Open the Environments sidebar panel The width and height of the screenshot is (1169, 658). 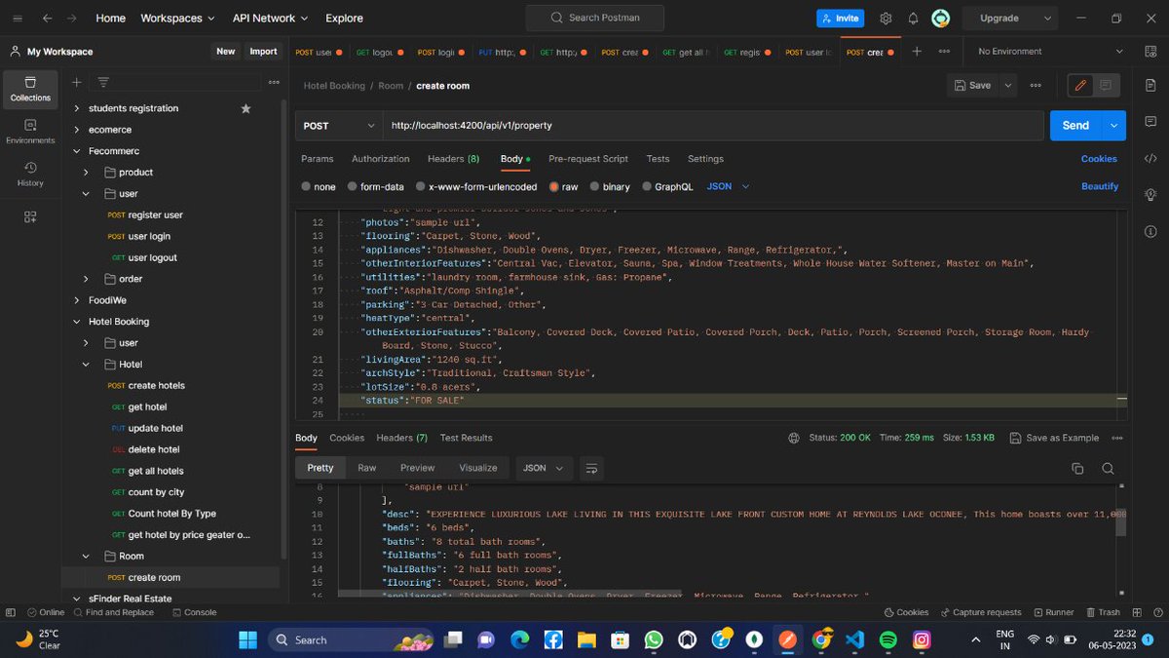tap(30, 132)
